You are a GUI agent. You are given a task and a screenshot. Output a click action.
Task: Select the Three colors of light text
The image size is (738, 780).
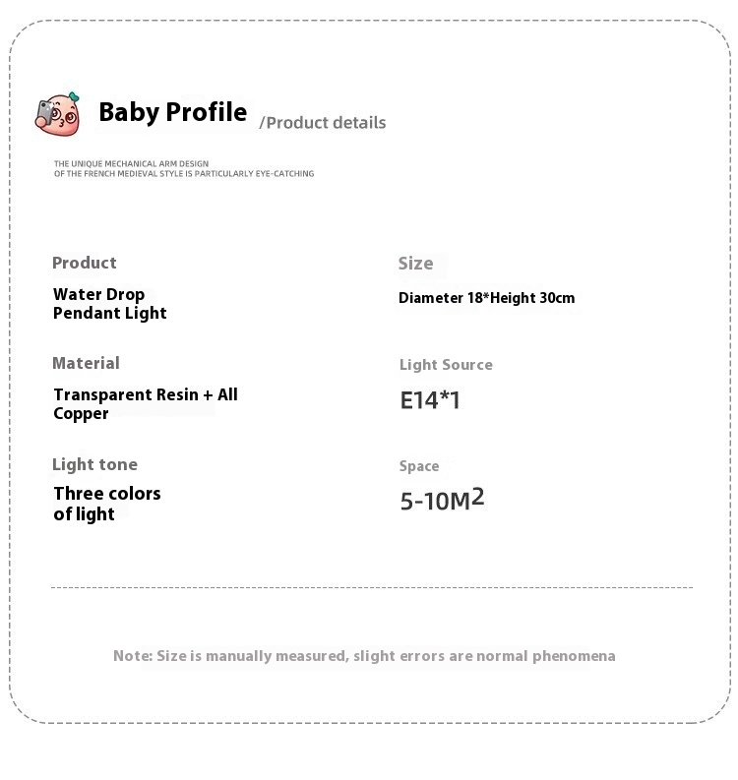(106, 504)
